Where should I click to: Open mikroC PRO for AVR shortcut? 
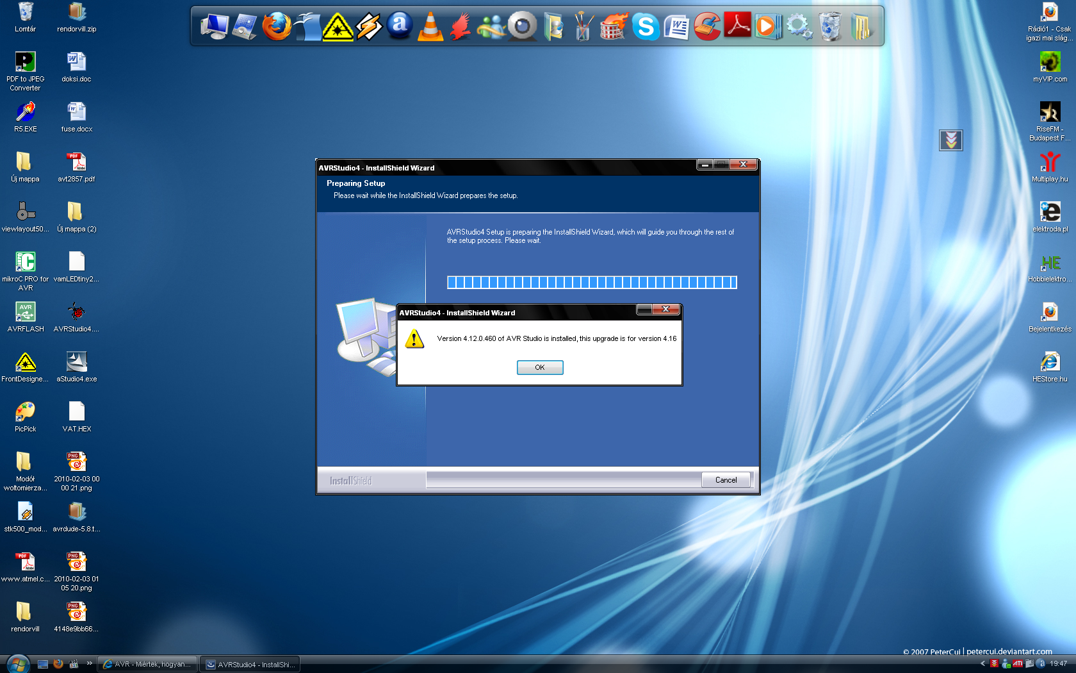26,271
